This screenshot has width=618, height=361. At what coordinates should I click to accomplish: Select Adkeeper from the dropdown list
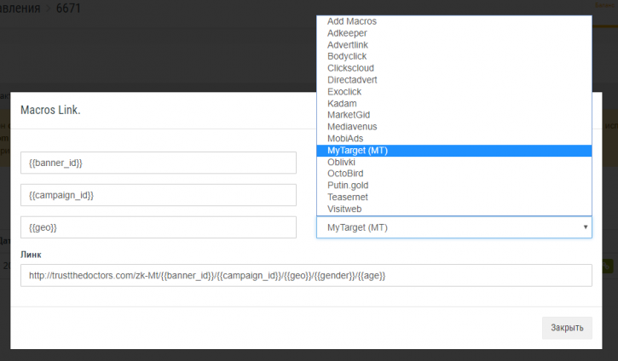(x=454, y=33)
